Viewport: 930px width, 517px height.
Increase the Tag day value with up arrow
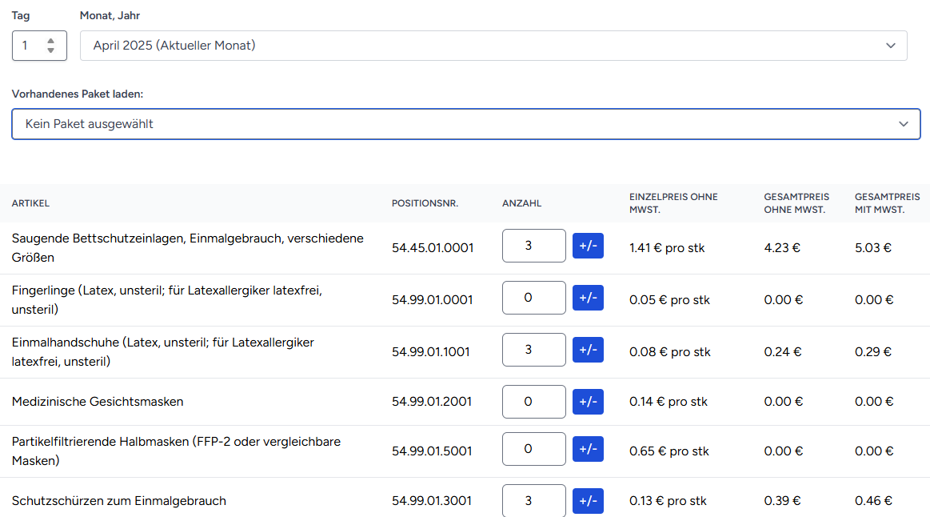50,41
